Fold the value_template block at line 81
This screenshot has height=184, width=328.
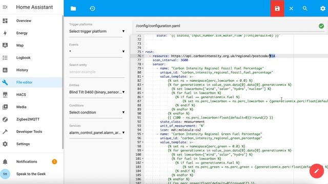[x=143, y=76]
